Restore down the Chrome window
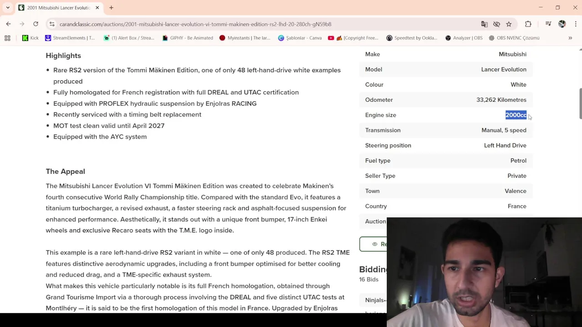The width and height of the screenshot is (582, 327). 558,8
